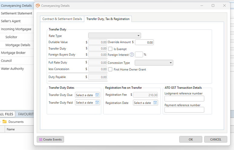Click Foreign Interest help question mark
This screenshot has width=234, height=150.
click(132, 55)
